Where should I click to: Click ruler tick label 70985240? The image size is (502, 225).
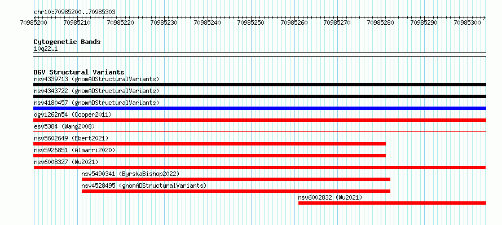click(x=208, y=23)
